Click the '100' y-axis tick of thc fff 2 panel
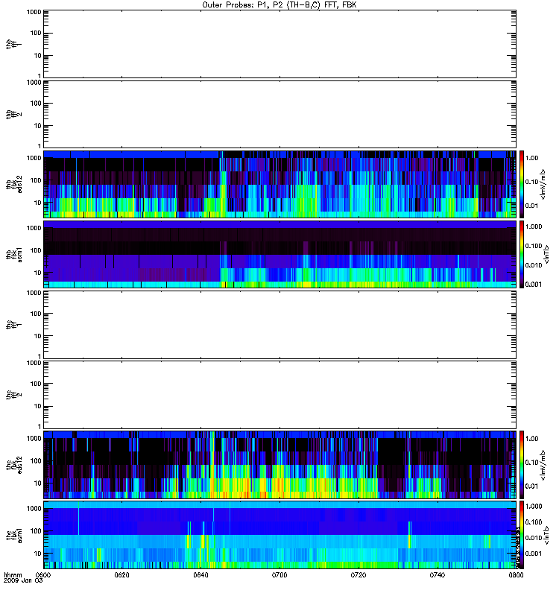 point(36,384)
